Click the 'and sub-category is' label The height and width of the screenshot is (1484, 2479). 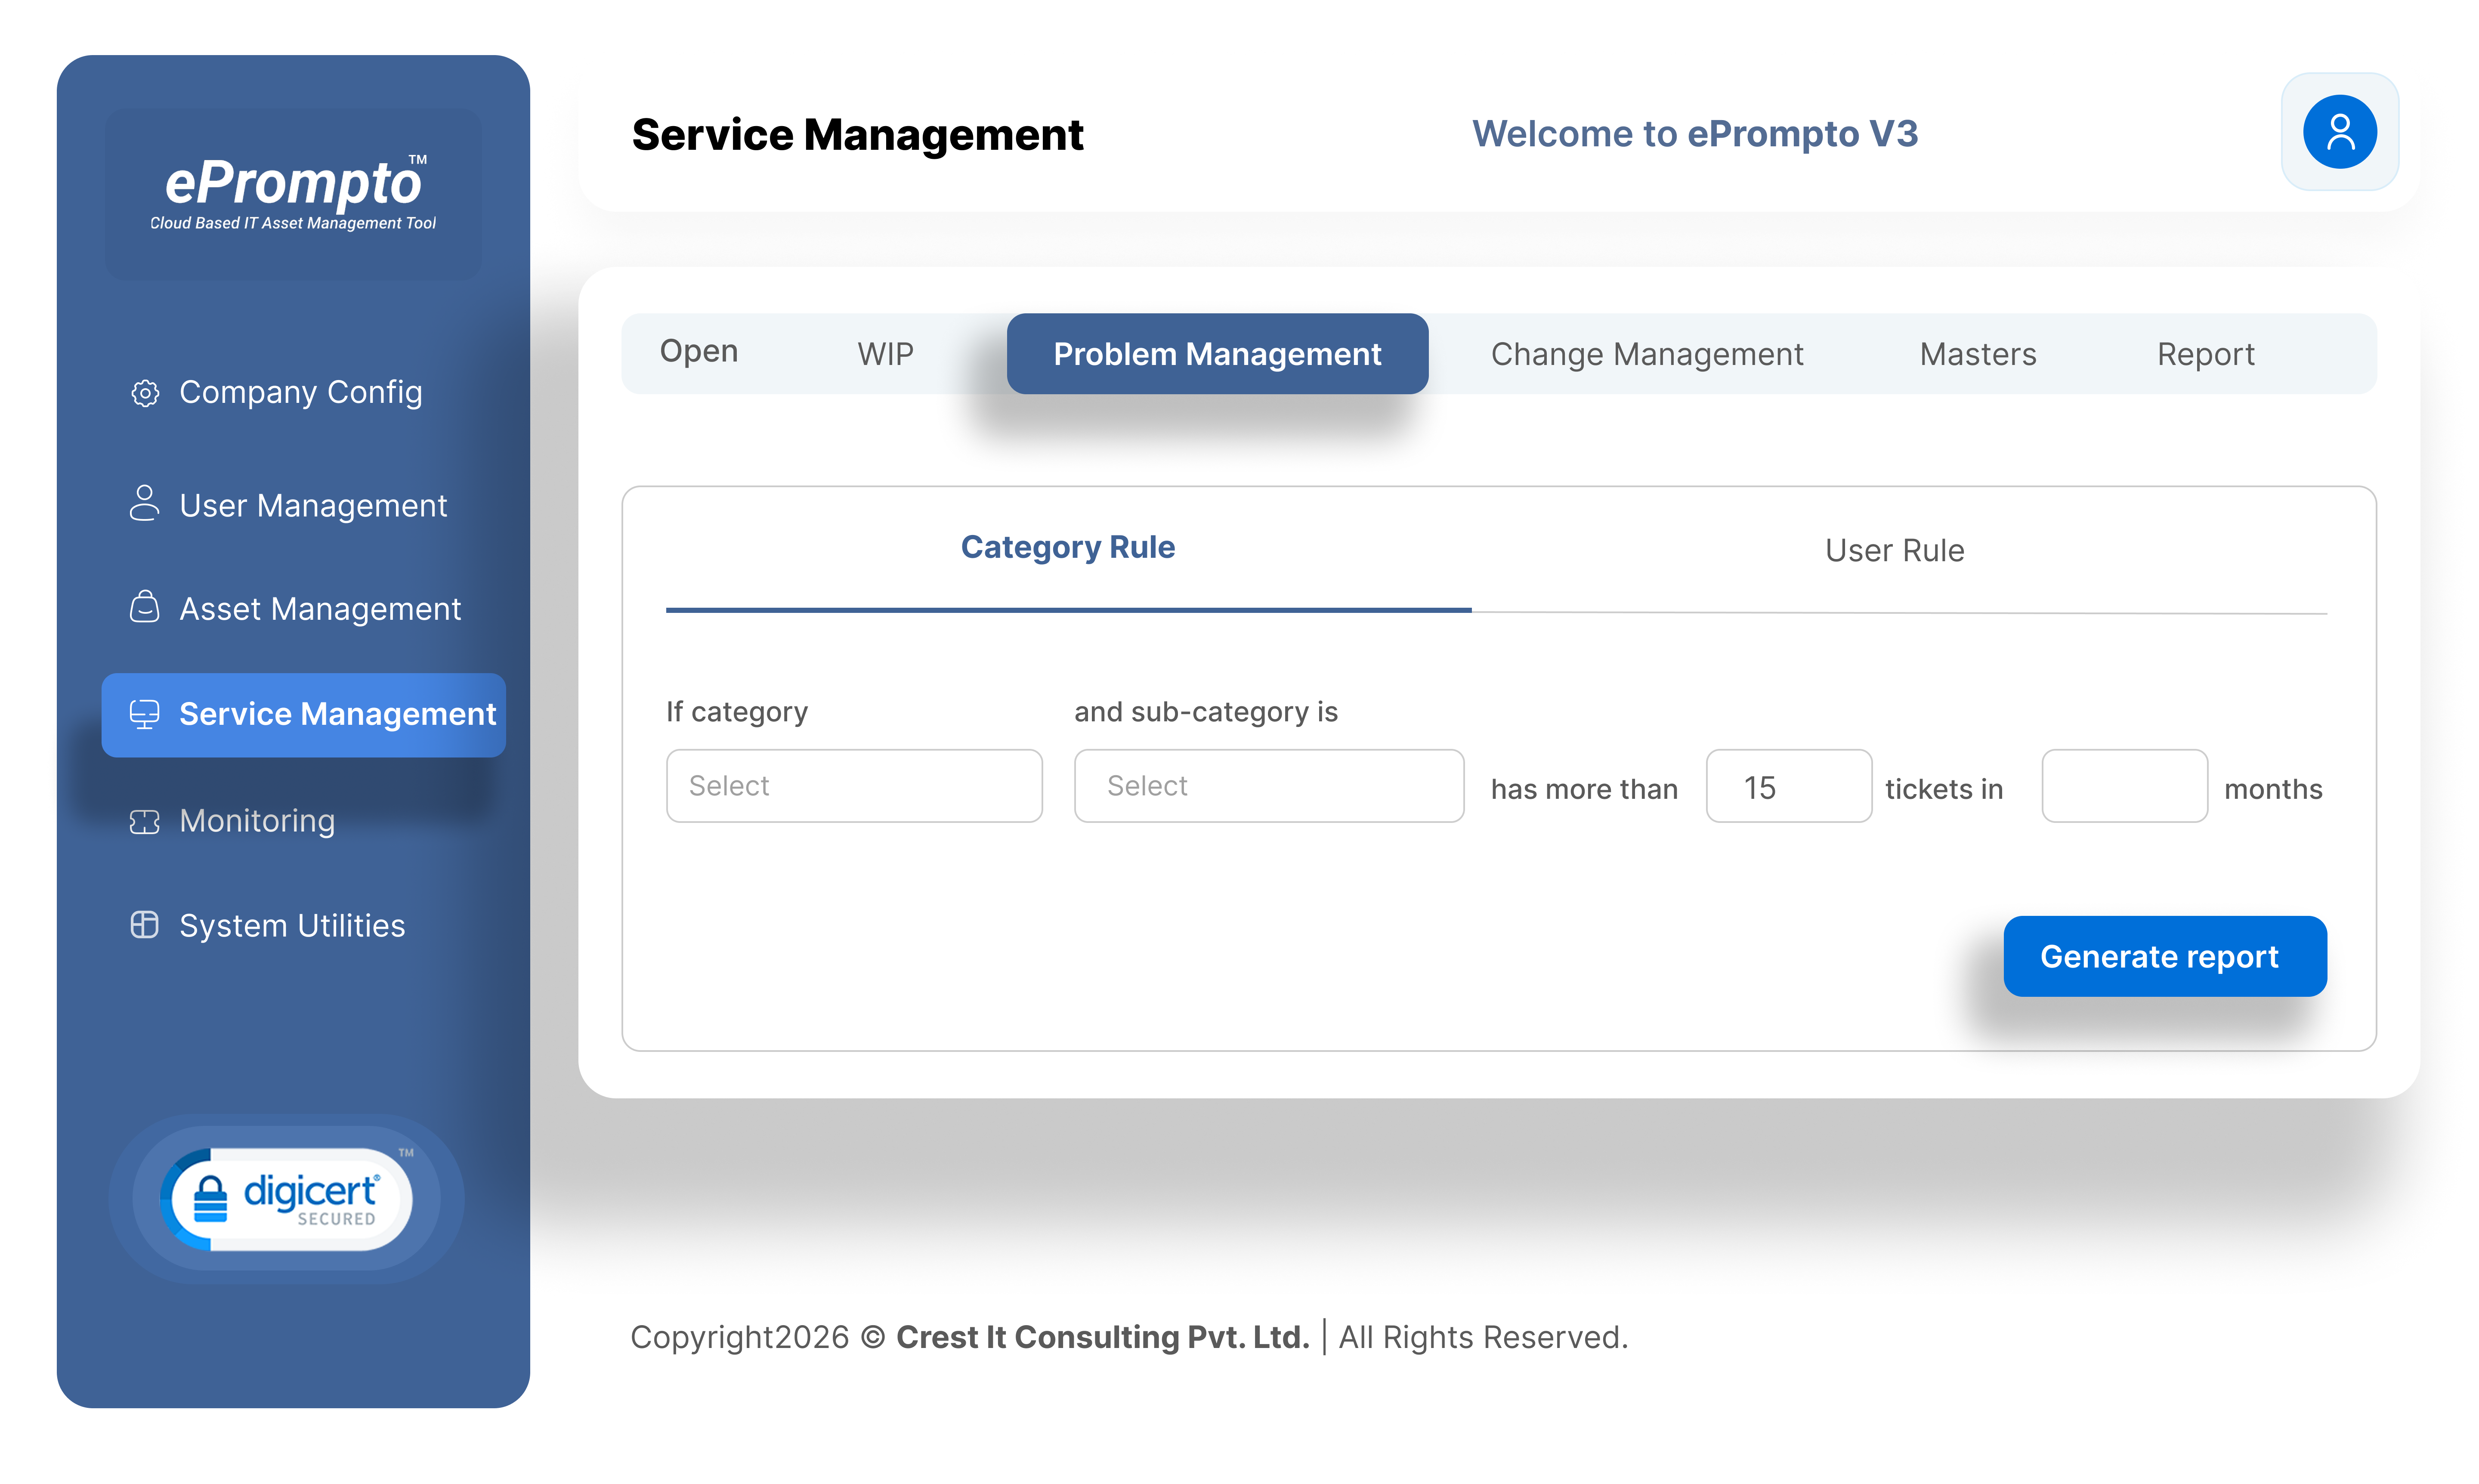tap(1206, 712)
